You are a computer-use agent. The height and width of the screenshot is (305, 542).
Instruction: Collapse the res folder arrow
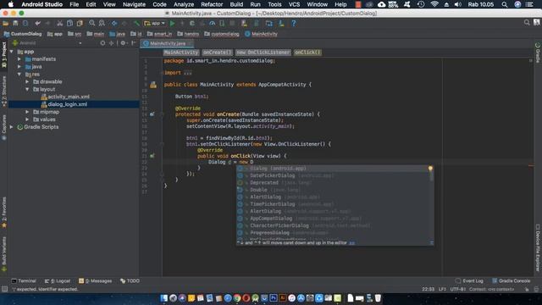tap(19, 75)
